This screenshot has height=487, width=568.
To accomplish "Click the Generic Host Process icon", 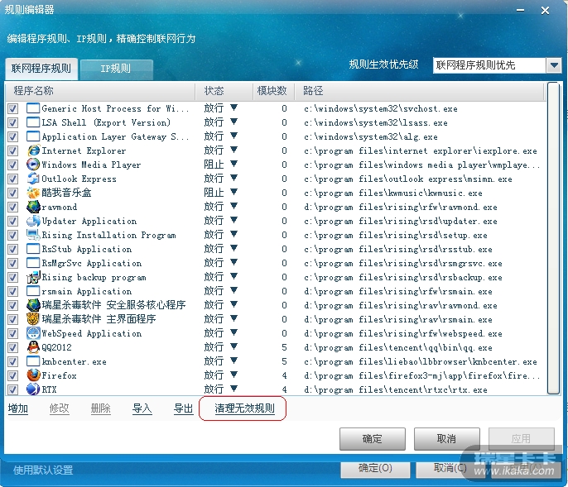I will pyautogui.click(x=33, y=108).
